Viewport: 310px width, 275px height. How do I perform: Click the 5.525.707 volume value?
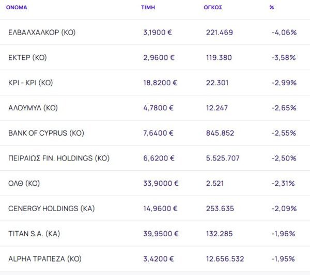click(x=223, y=158)
